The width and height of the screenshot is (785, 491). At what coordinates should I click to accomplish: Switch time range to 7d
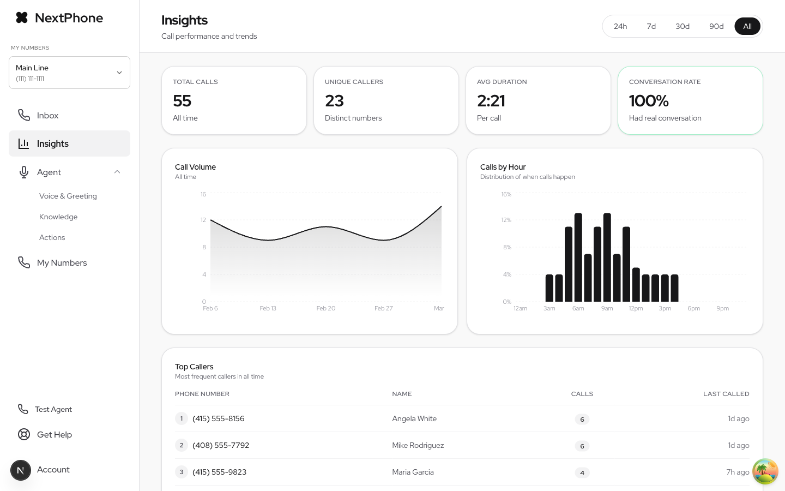point(651,26)
